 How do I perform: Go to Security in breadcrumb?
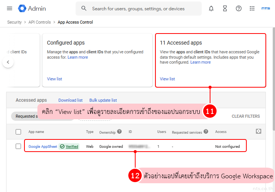pyautogui.click(x=15, y=22)
